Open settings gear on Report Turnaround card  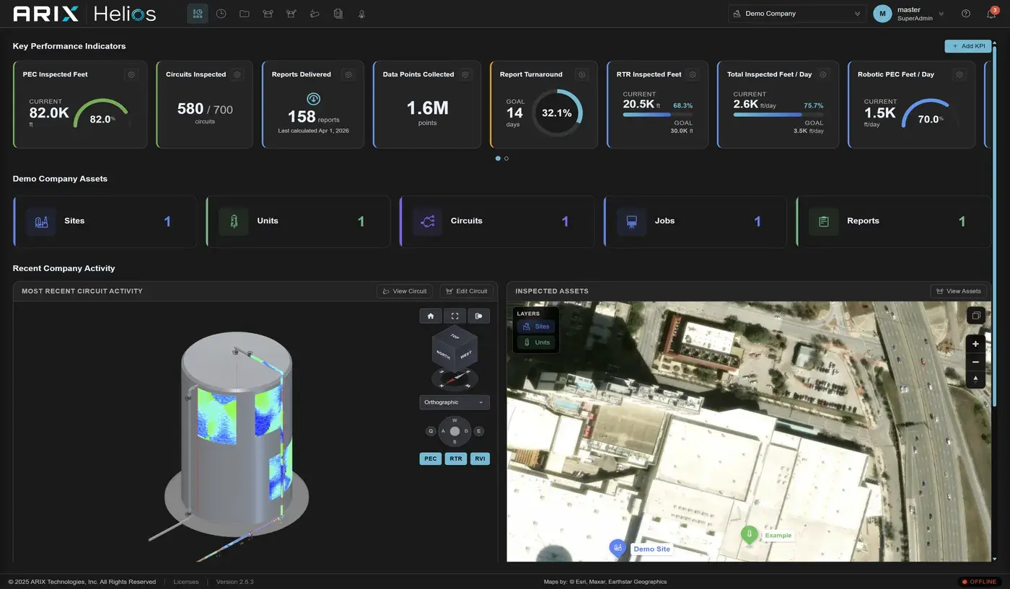coord(581,74)
